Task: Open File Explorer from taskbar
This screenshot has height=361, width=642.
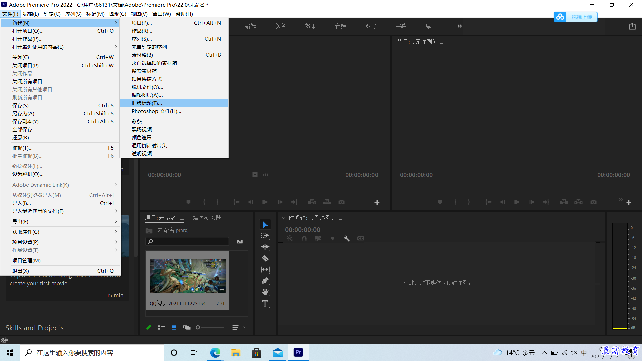Action: (x=236, y=353)
